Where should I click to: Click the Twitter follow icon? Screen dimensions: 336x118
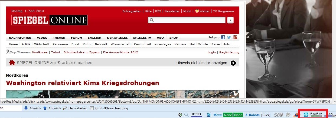tap(229, 38)
